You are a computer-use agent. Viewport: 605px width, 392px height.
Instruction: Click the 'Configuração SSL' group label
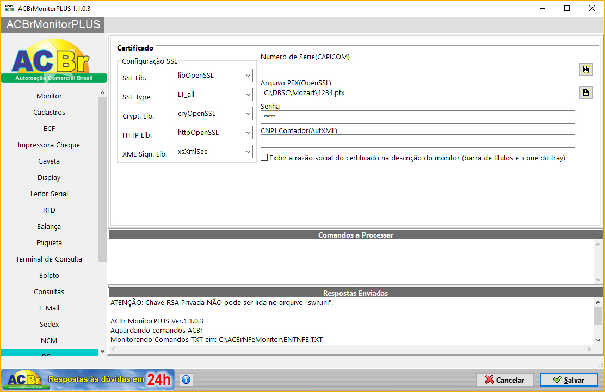150,61
